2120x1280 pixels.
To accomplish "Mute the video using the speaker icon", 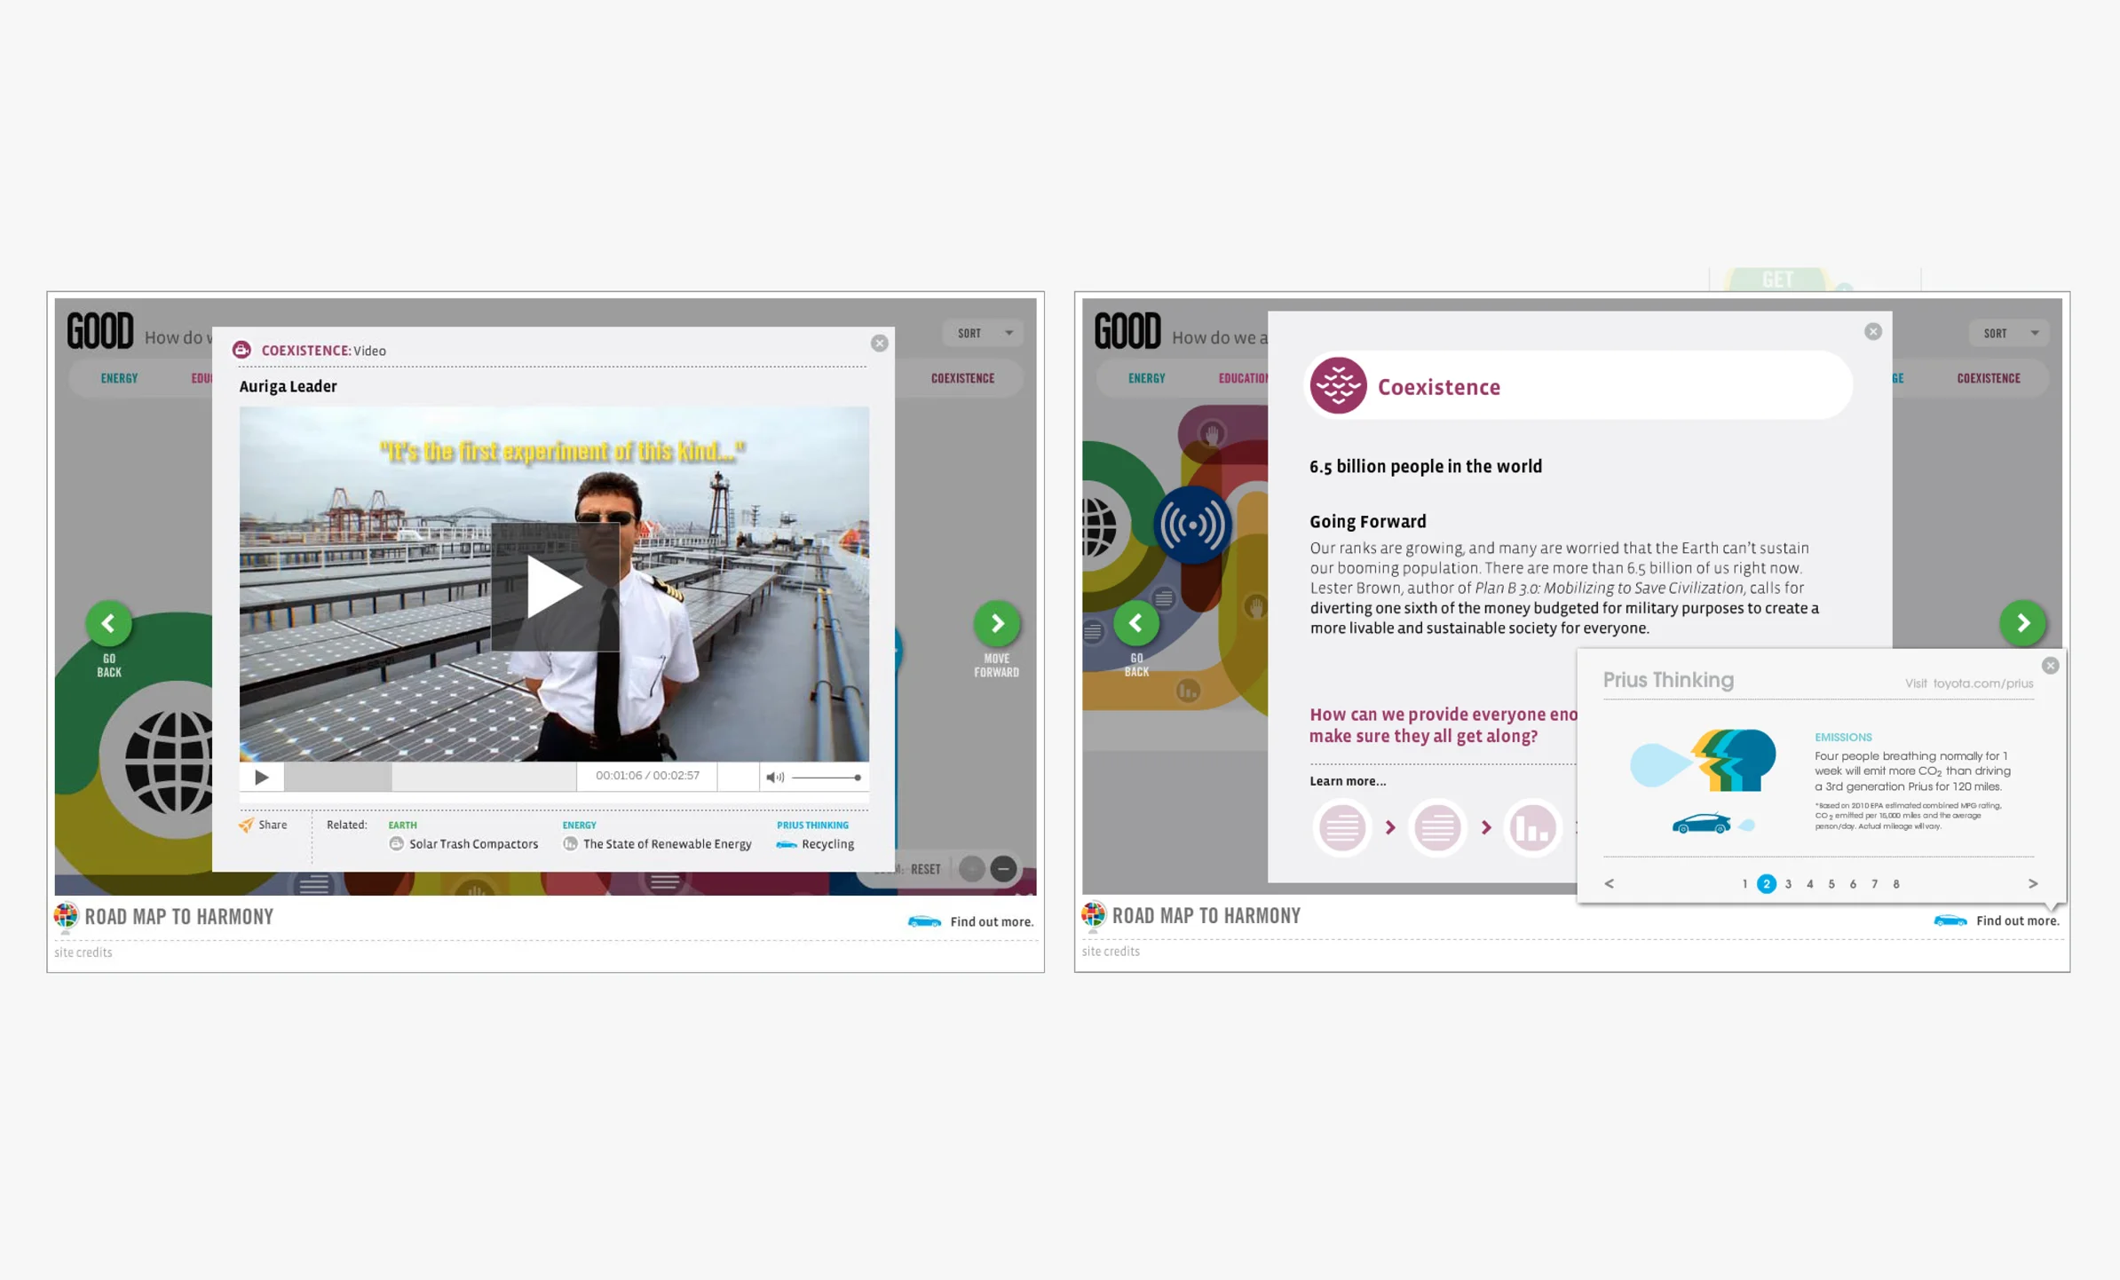I will pos(775,777).
